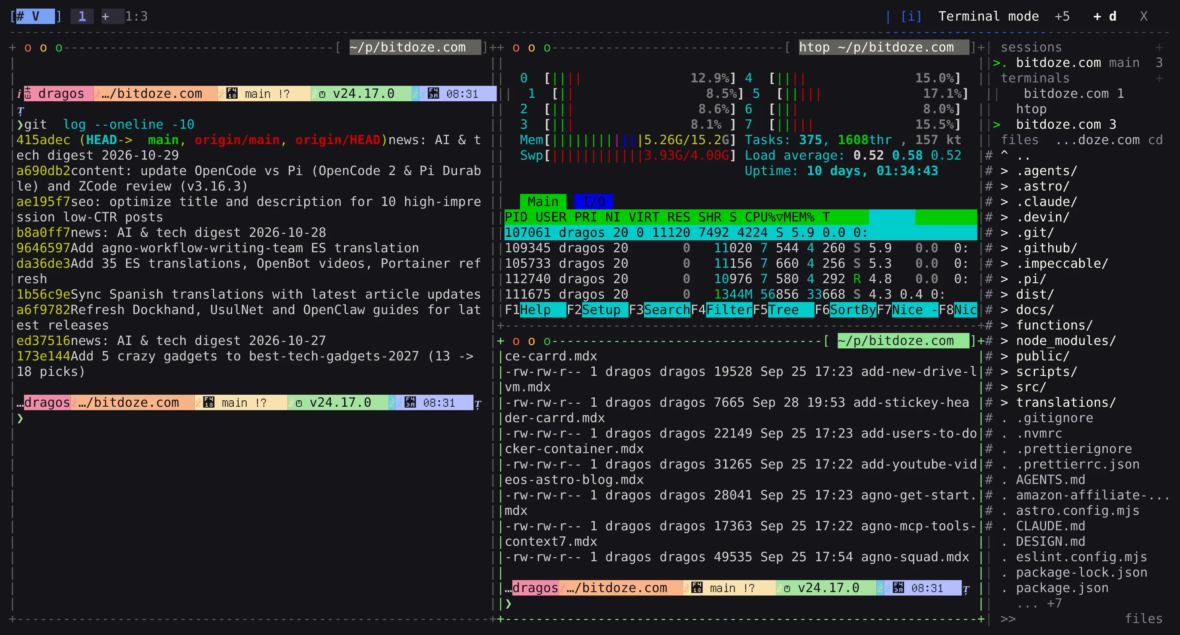Click F2 Setup in htop footer
The height and width of the screenshot is (635, 1180).
(x=597, y=310)
